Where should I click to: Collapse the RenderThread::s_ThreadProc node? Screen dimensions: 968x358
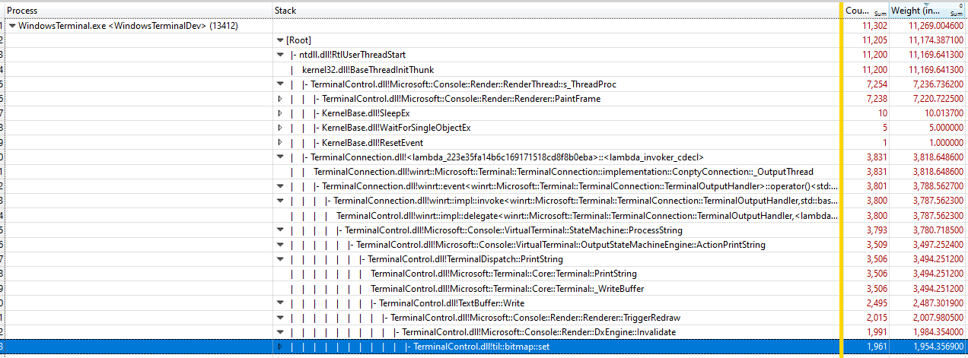280,84
